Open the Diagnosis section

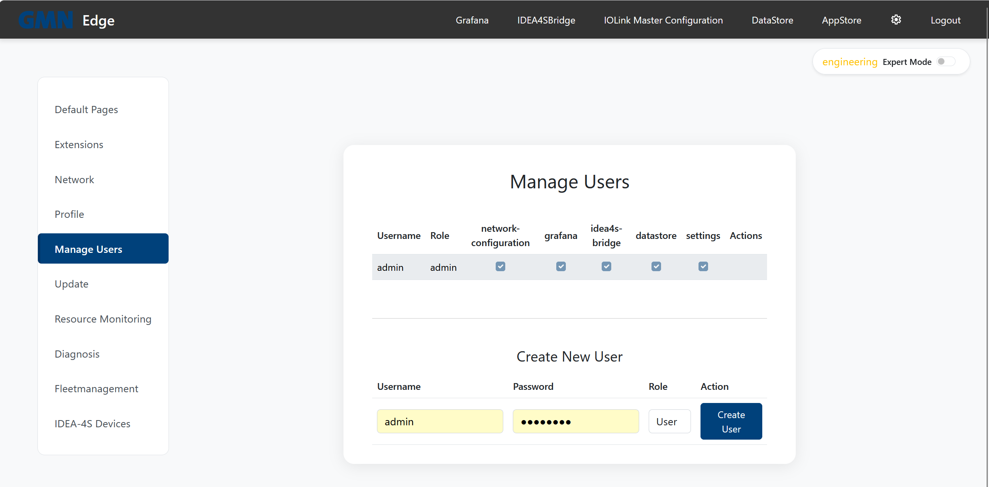[x=77, y=354]
